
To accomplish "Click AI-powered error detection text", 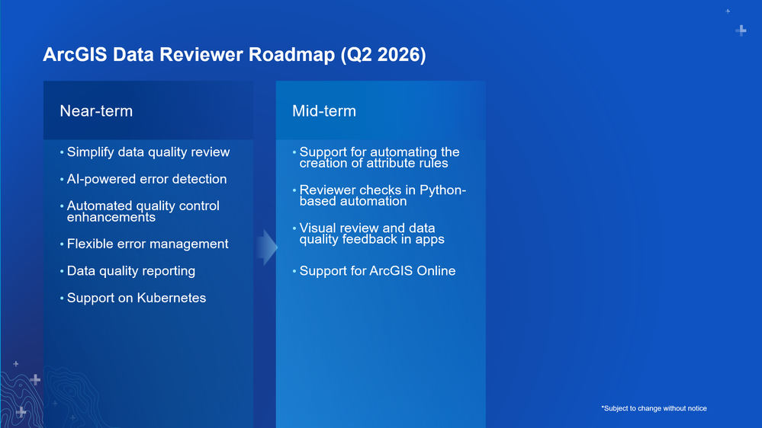I will 146,179.
